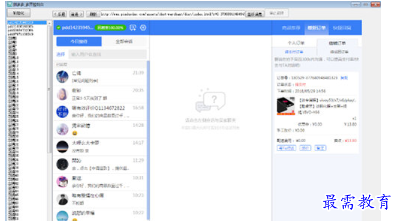Click the 选择 link beside the search box
The image size is (396, 221).
pos(61,54)
